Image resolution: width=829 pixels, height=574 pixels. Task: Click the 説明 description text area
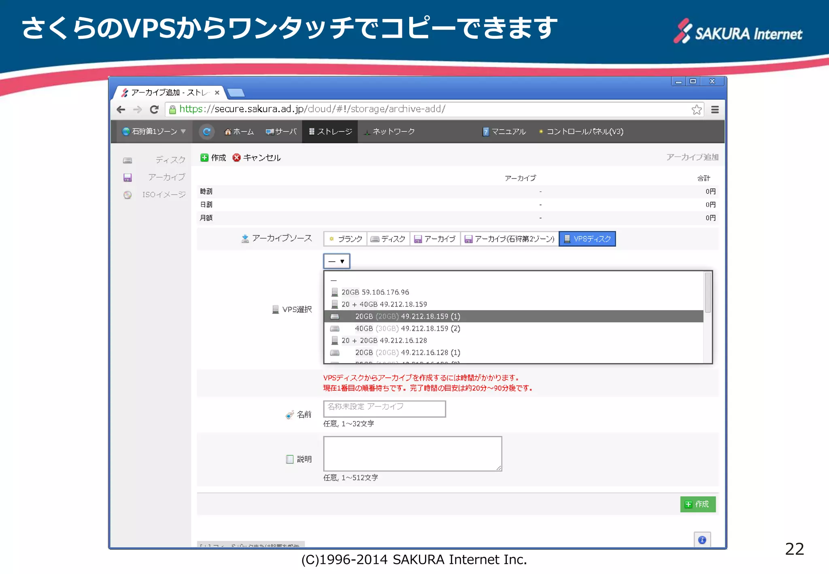[412, 454]
